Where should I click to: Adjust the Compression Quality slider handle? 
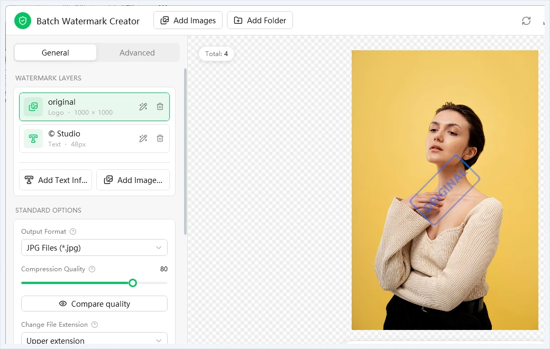(x=133, y=283)
